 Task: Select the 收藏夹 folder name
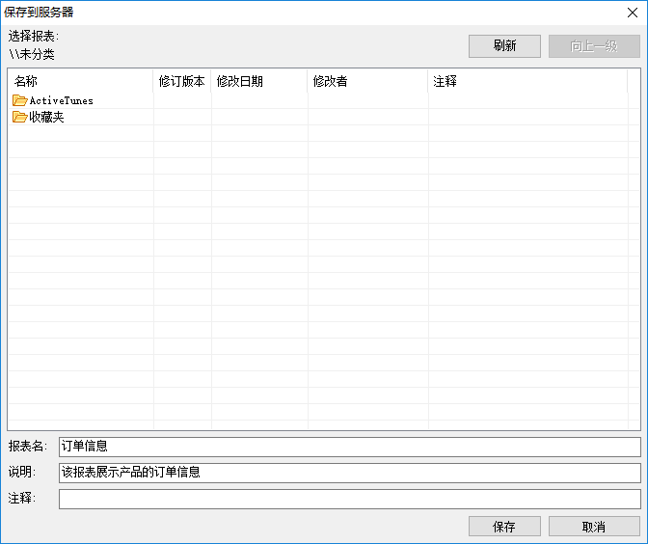pos(46,117)
